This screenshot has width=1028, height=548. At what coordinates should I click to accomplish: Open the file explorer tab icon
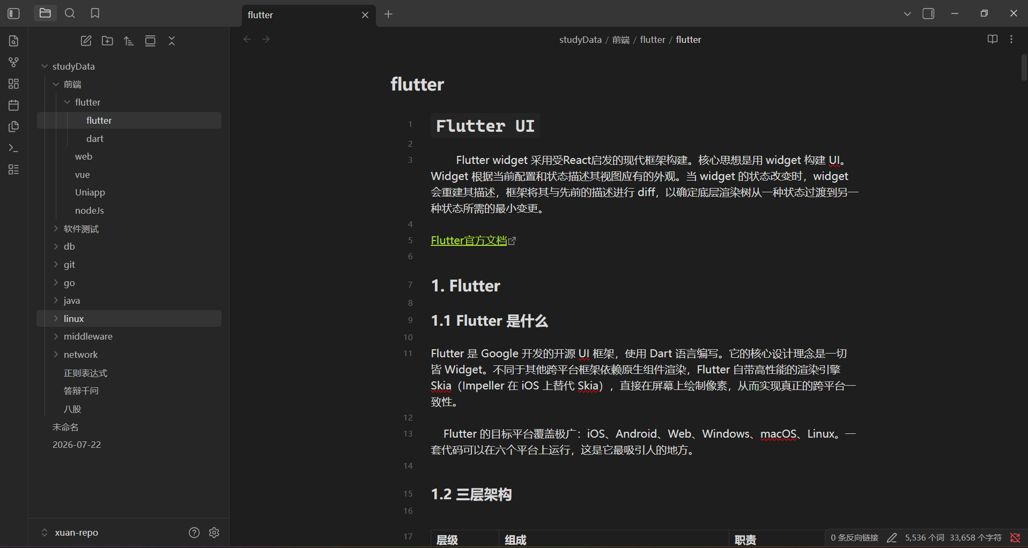[x=45, y=13]
